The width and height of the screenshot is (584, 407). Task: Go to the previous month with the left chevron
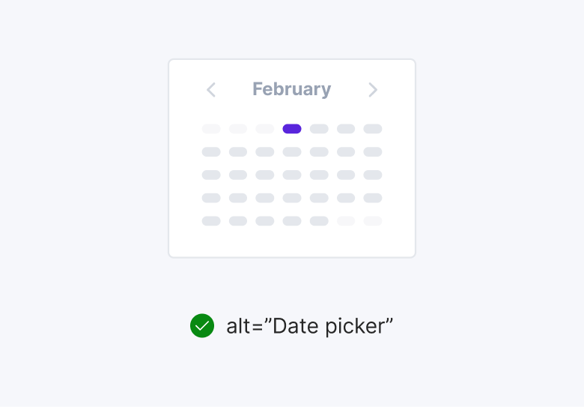coord(211,90)
